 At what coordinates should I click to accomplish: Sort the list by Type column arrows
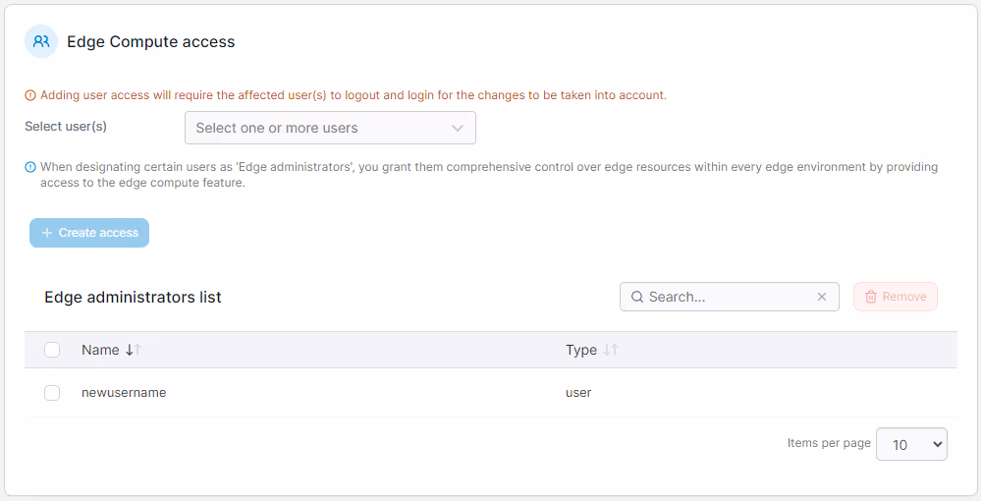(x=611, y=350)
